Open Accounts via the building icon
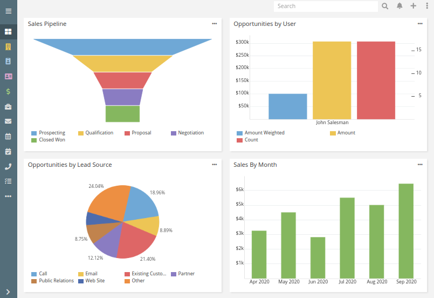 pos(8,46)
